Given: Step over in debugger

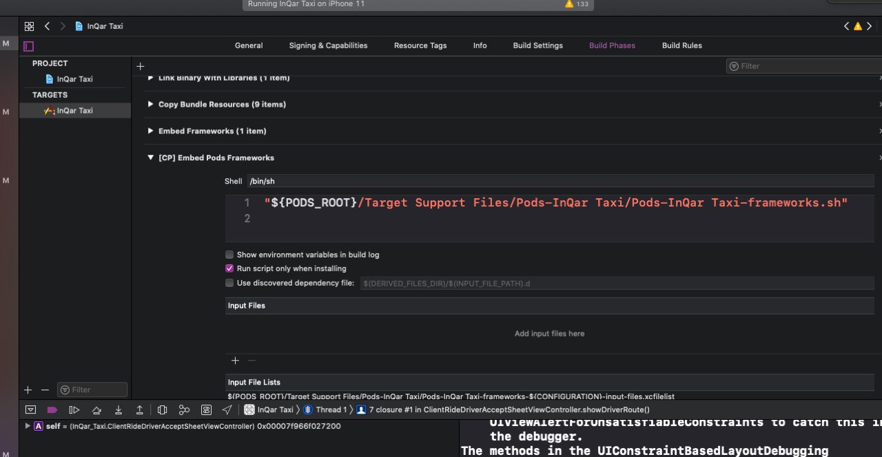Looking at the screenshot, I should [96, 410].
